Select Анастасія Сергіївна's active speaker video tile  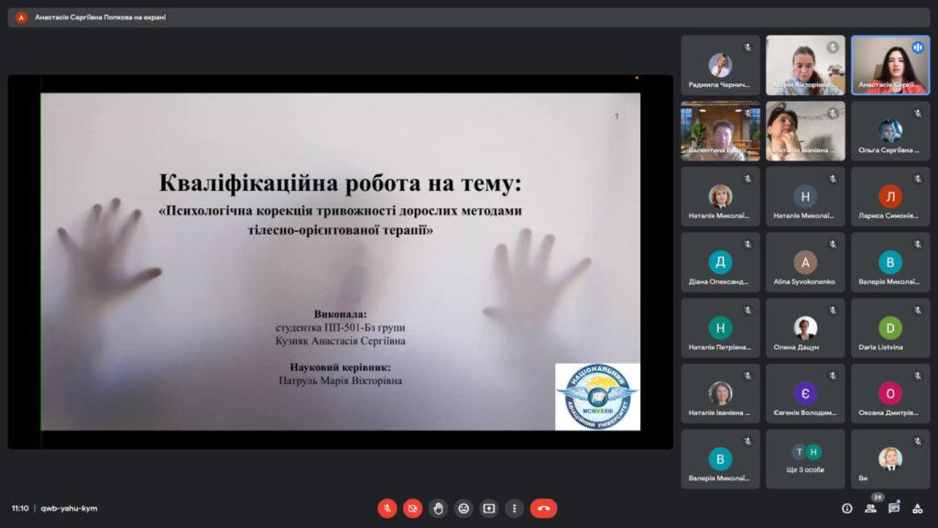(x=889, y=65)
